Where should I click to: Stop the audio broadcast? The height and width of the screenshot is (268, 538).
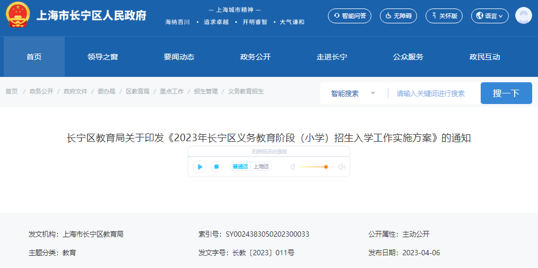(x=216, y=167)
